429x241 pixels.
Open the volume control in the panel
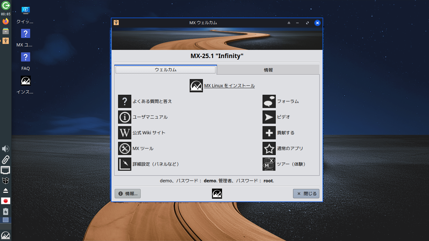coord(6,149)
